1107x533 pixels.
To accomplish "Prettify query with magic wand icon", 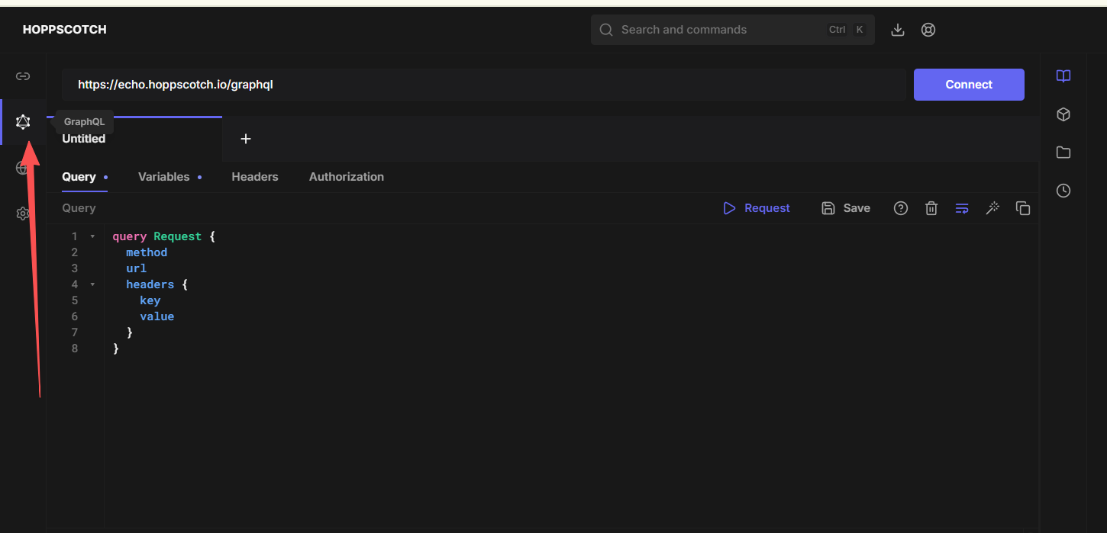I will click(992, 208).
